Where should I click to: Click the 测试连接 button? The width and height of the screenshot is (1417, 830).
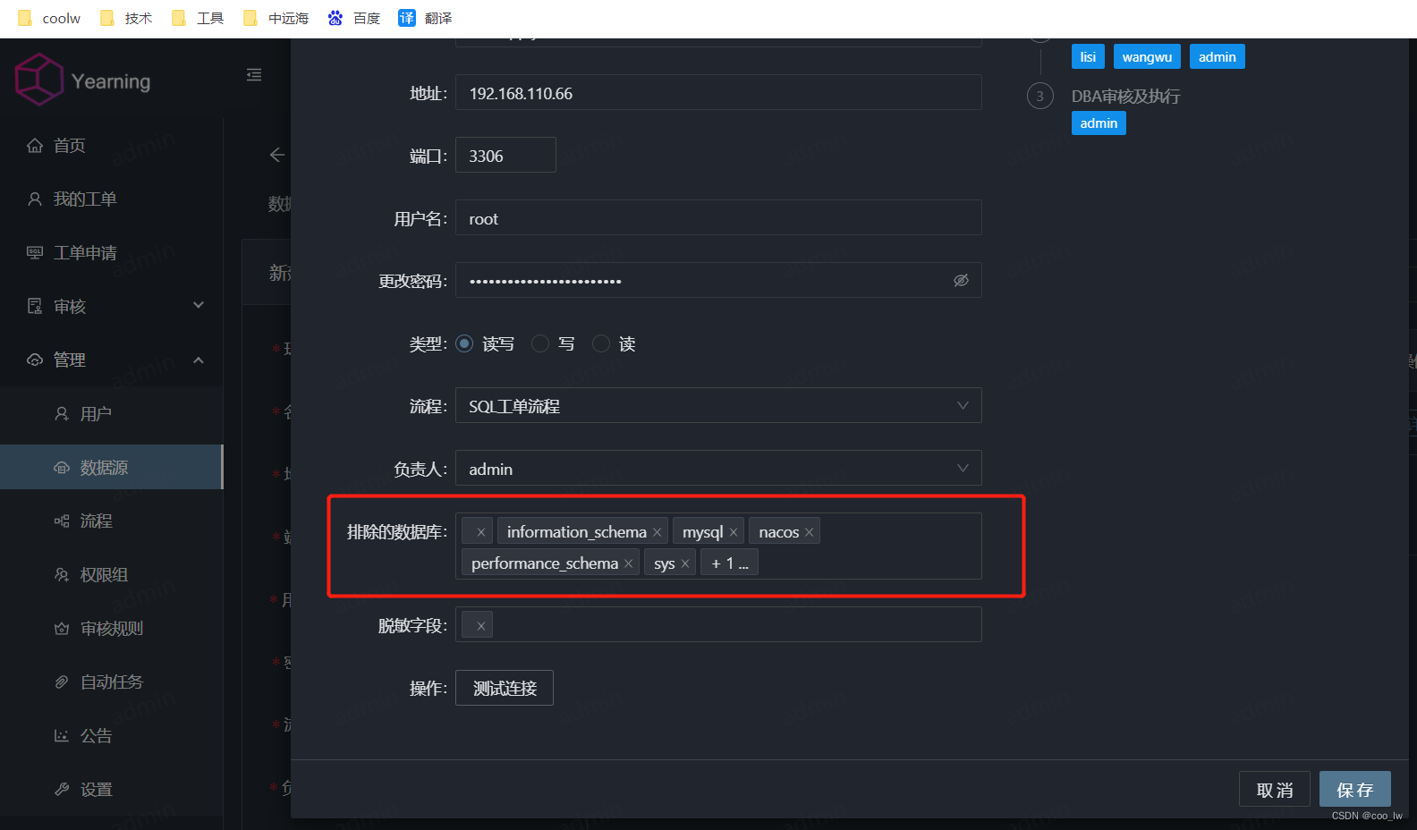(x=505, y=688)
